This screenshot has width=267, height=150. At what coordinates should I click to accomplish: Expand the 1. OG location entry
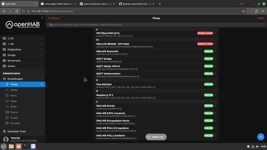(23, 44)
